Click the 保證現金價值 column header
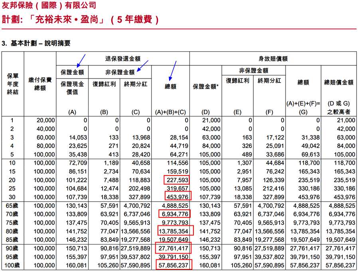Image resolution: width=359 pixels, height=272 pixels. tap(72, 89)
